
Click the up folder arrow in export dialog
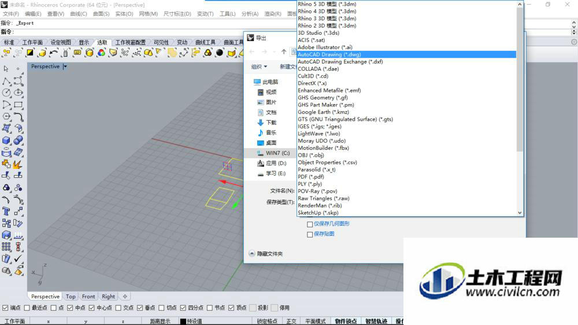click(x=283, y=51)
